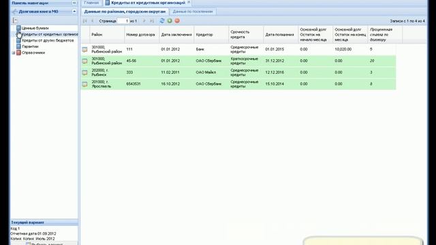
Task: Open the Данные по районам, городским округам tab
Action: [x=125, y=12]
